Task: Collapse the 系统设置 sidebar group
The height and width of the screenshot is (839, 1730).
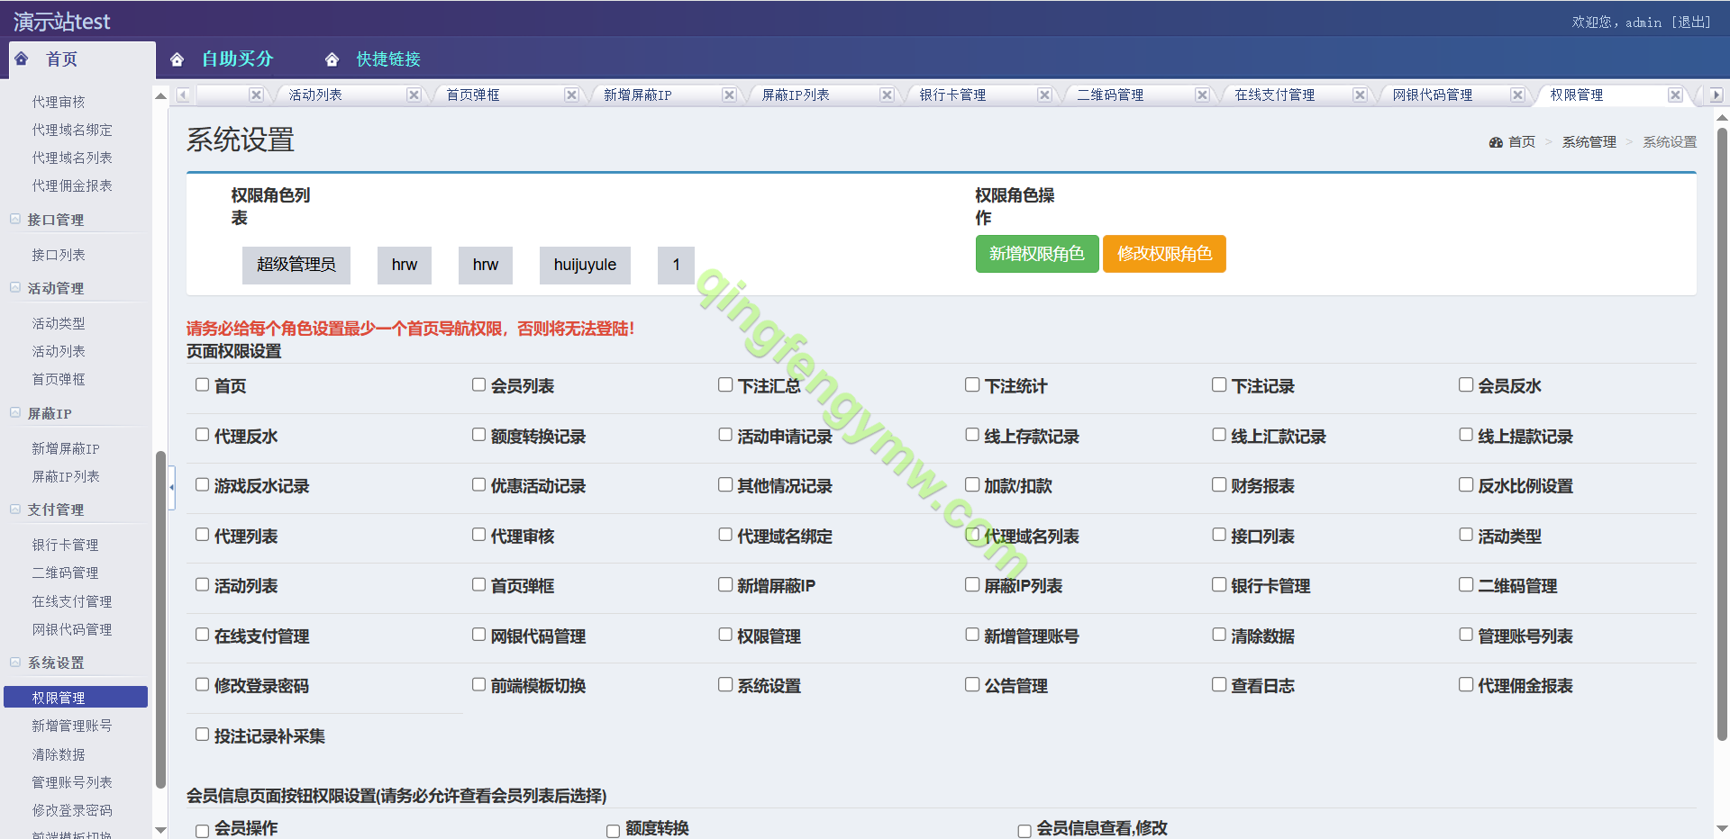Action: (15, 662)
